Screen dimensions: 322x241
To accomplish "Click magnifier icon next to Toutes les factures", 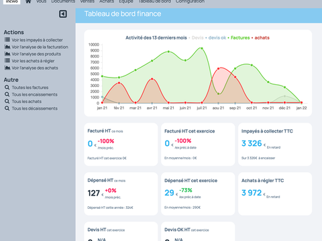I will pyautogui.click(x=7, y=87).
